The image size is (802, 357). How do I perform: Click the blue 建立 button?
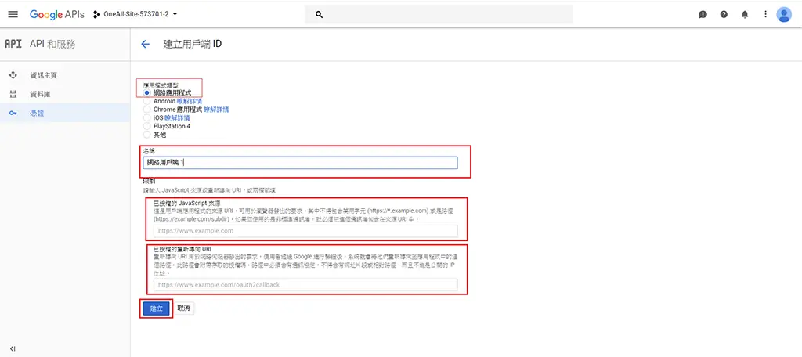(x=156, y=308)
